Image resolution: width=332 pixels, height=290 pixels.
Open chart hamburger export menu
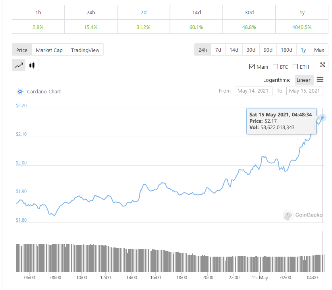coord(320,79)
